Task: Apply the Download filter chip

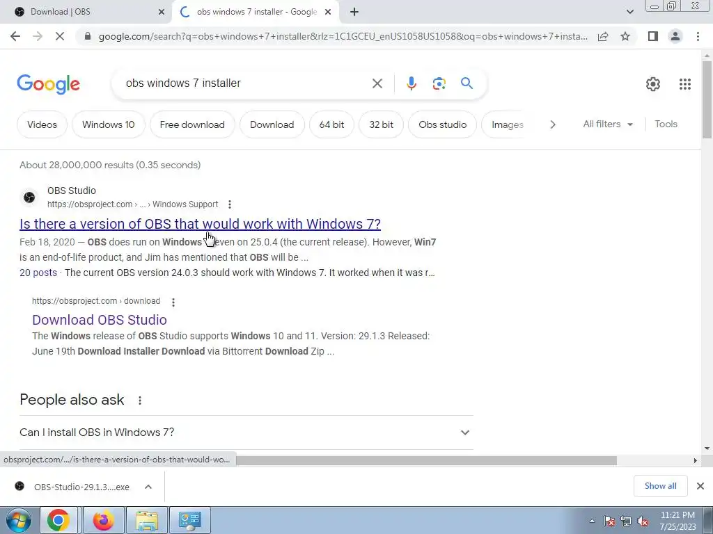Action: (272, 124)
